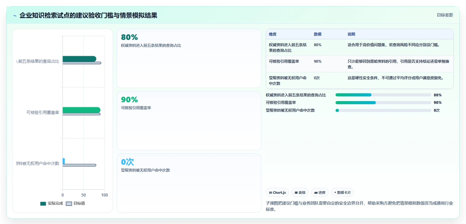Click the x-axis tick label 100
Viewport: 466px width, 224px height.
(x=105, y=195)
